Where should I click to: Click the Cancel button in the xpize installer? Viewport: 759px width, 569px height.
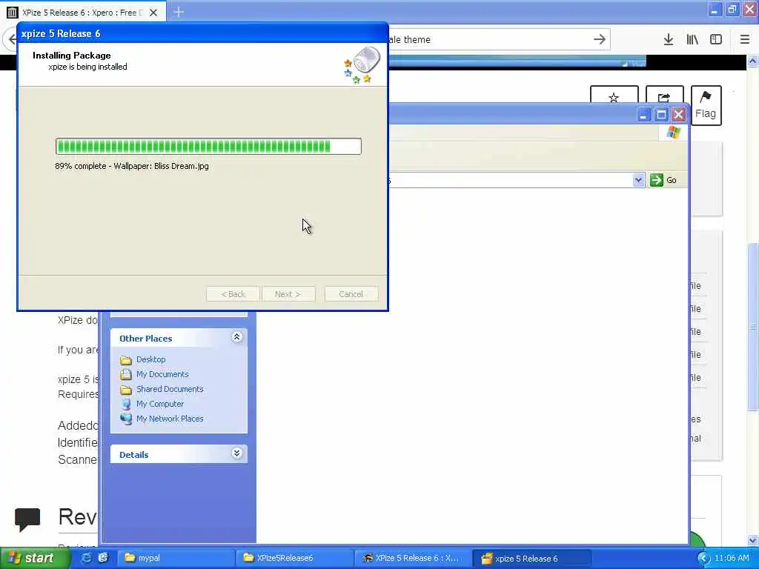[x=351, y=293]
